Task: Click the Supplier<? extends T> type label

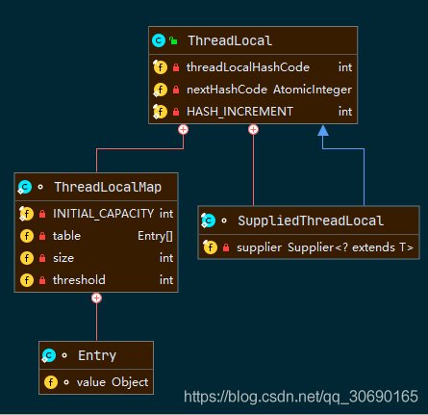Action: pyautogui.click(x=350, y=247)
